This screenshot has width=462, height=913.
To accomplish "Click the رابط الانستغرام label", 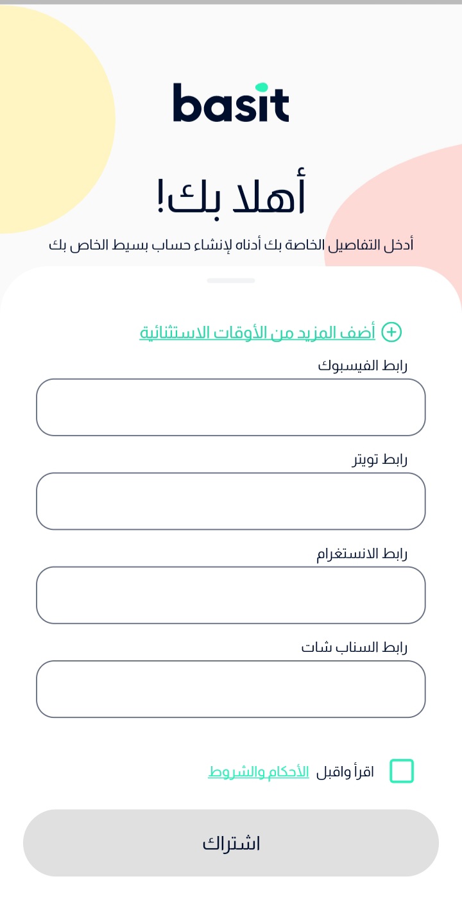I will (x=362, y=554).
